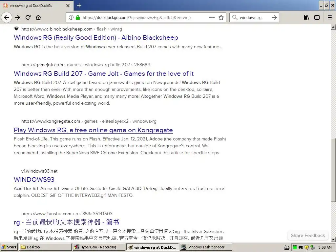Select the 'windows rg at DuckDuckGo' tab
Viewport: 336px width, 252px height.
(37, 6)
